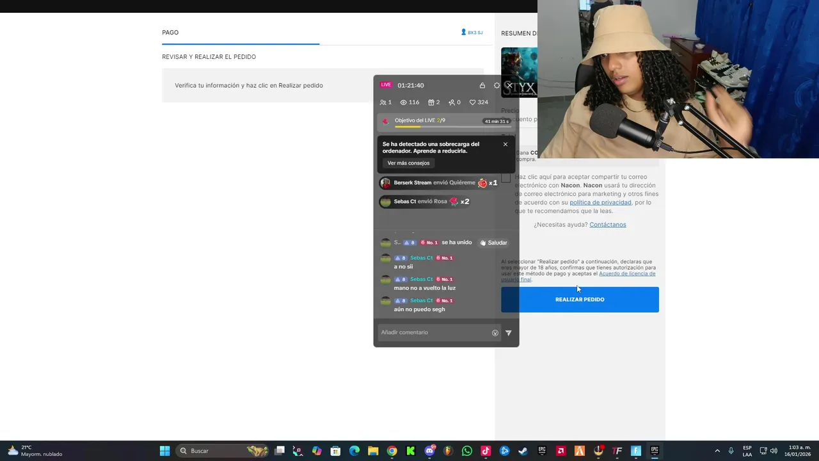Launch Microsoft Edge from the taskbar
Image resolution: width=819 pixels, height=461 pixels.
[354, 451]
